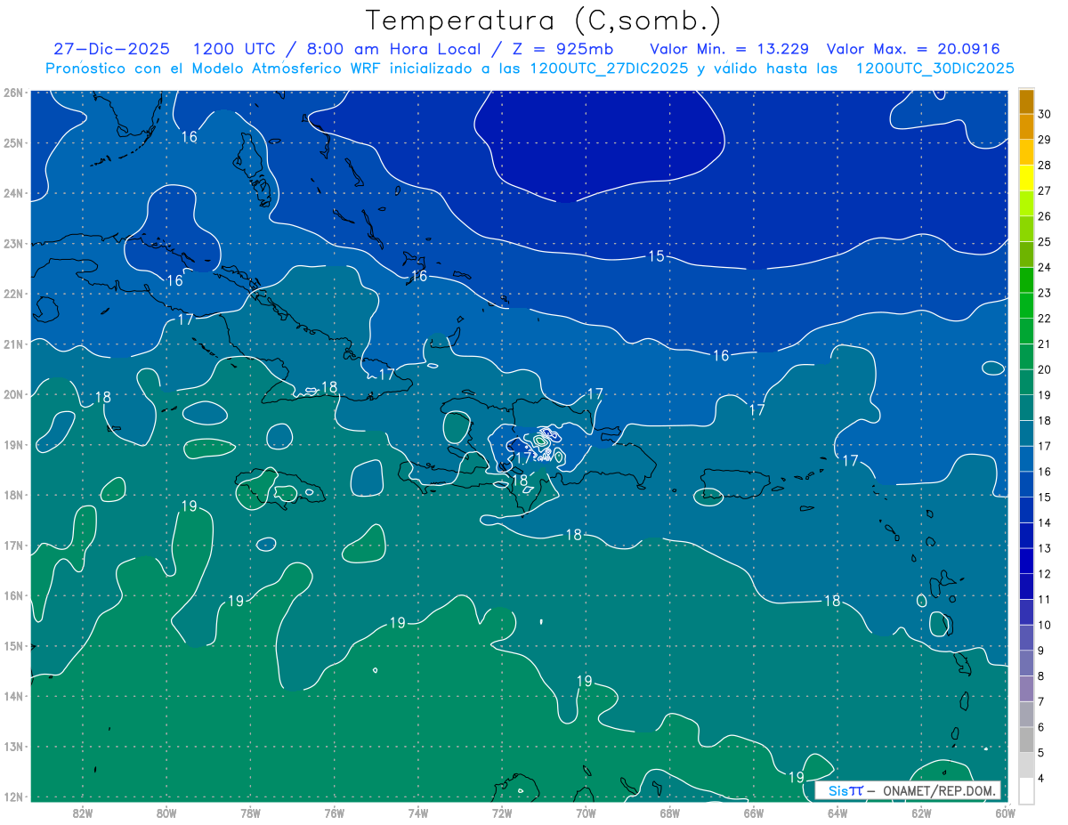Click latitude axis label "21N"

[x=12, y=344]
